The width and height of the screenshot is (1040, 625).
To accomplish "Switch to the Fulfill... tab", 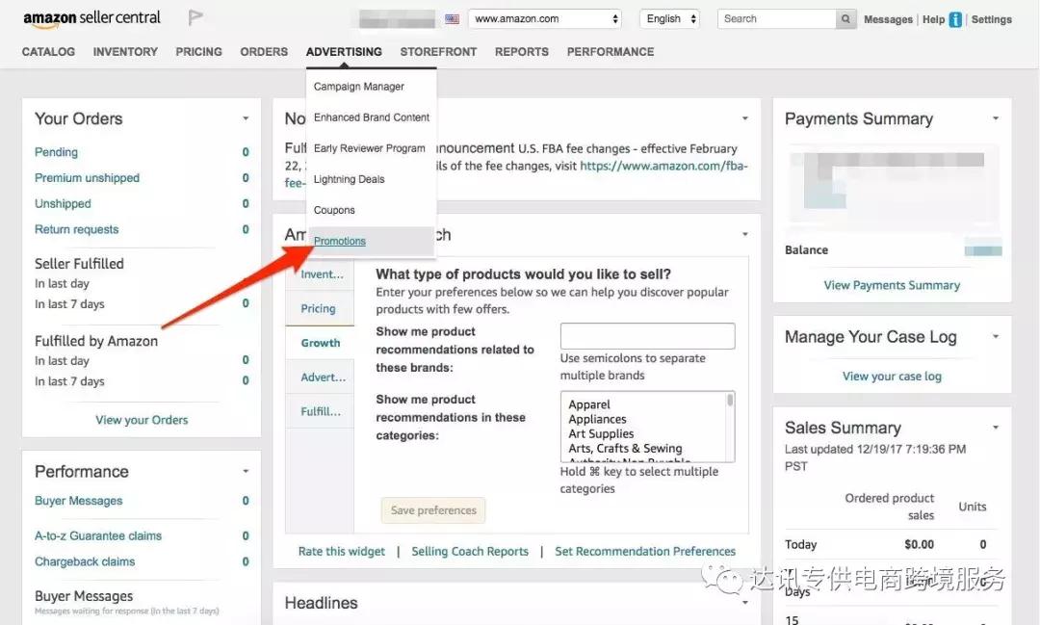I will 321,411.
